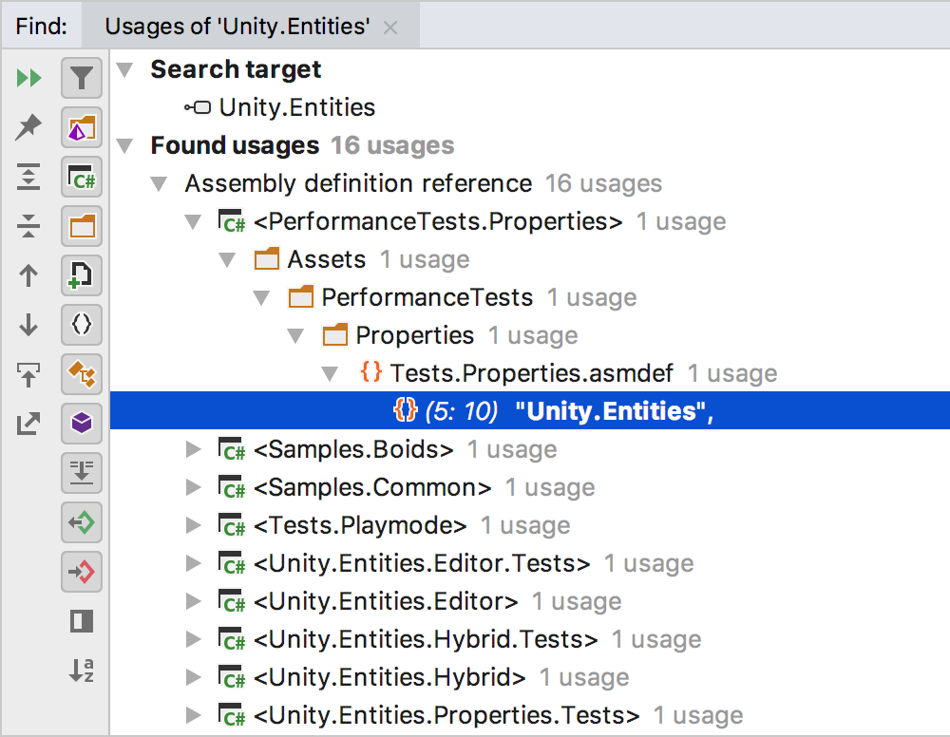Toggle merge usages on same line button
950x737 pixels.
point(81,473)
